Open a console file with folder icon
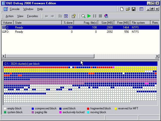161x121 pixels. tap(128, 9)
